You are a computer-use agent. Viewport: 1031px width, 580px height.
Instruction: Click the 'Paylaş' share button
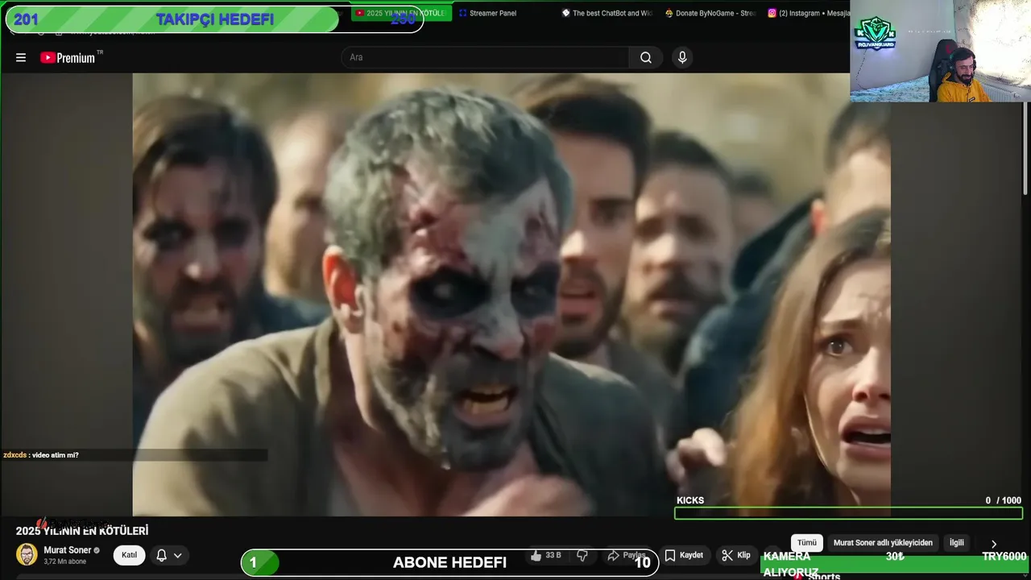click(x=627, y=555)
